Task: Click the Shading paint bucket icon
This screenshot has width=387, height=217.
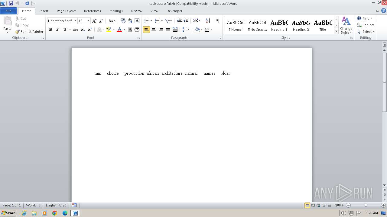Action: pyautogui.click(x=197, y=30)
